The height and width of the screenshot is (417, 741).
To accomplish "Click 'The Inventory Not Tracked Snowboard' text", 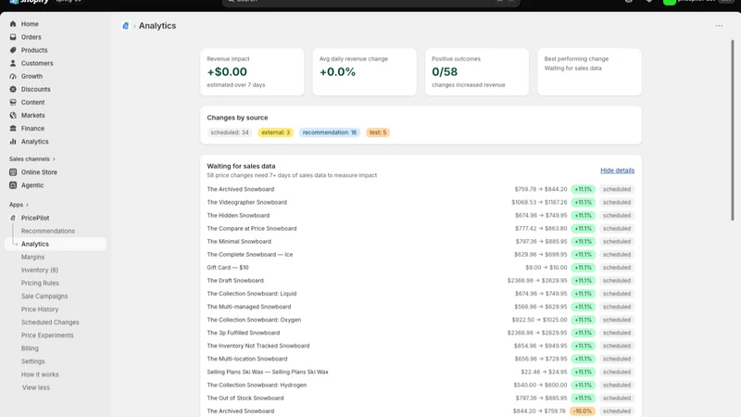I will 258,346.
